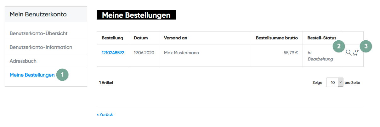Click the Bestell-Status column header

point(322,38)
